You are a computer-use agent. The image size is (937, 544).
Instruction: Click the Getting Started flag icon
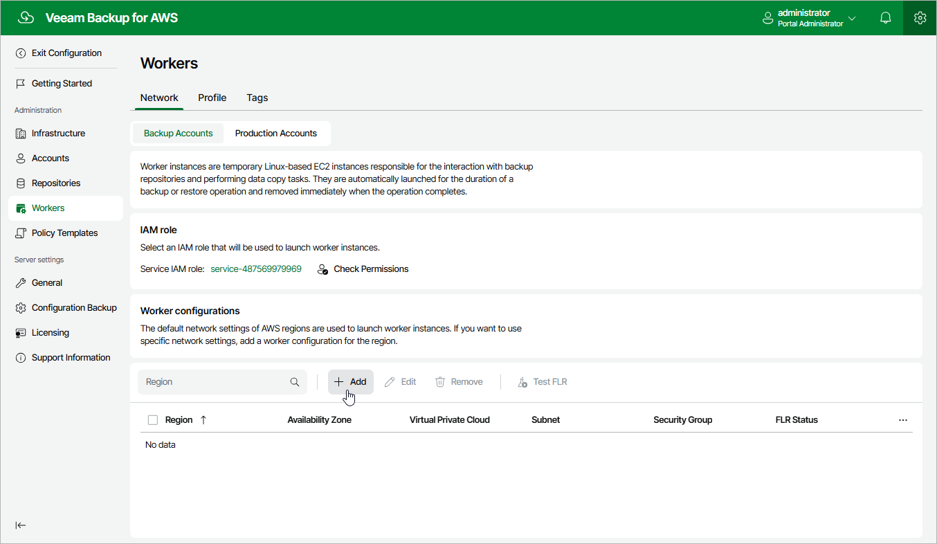(x=21, y=84)
